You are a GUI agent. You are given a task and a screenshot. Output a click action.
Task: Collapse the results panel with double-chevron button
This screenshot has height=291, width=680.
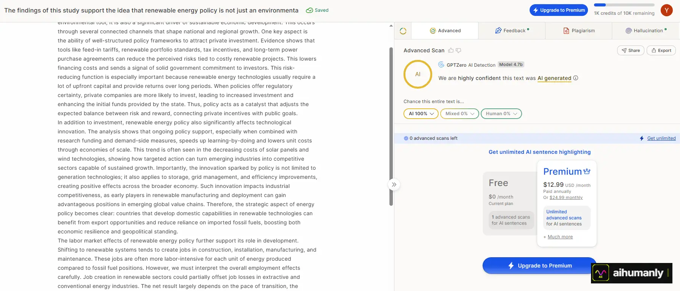394,185
